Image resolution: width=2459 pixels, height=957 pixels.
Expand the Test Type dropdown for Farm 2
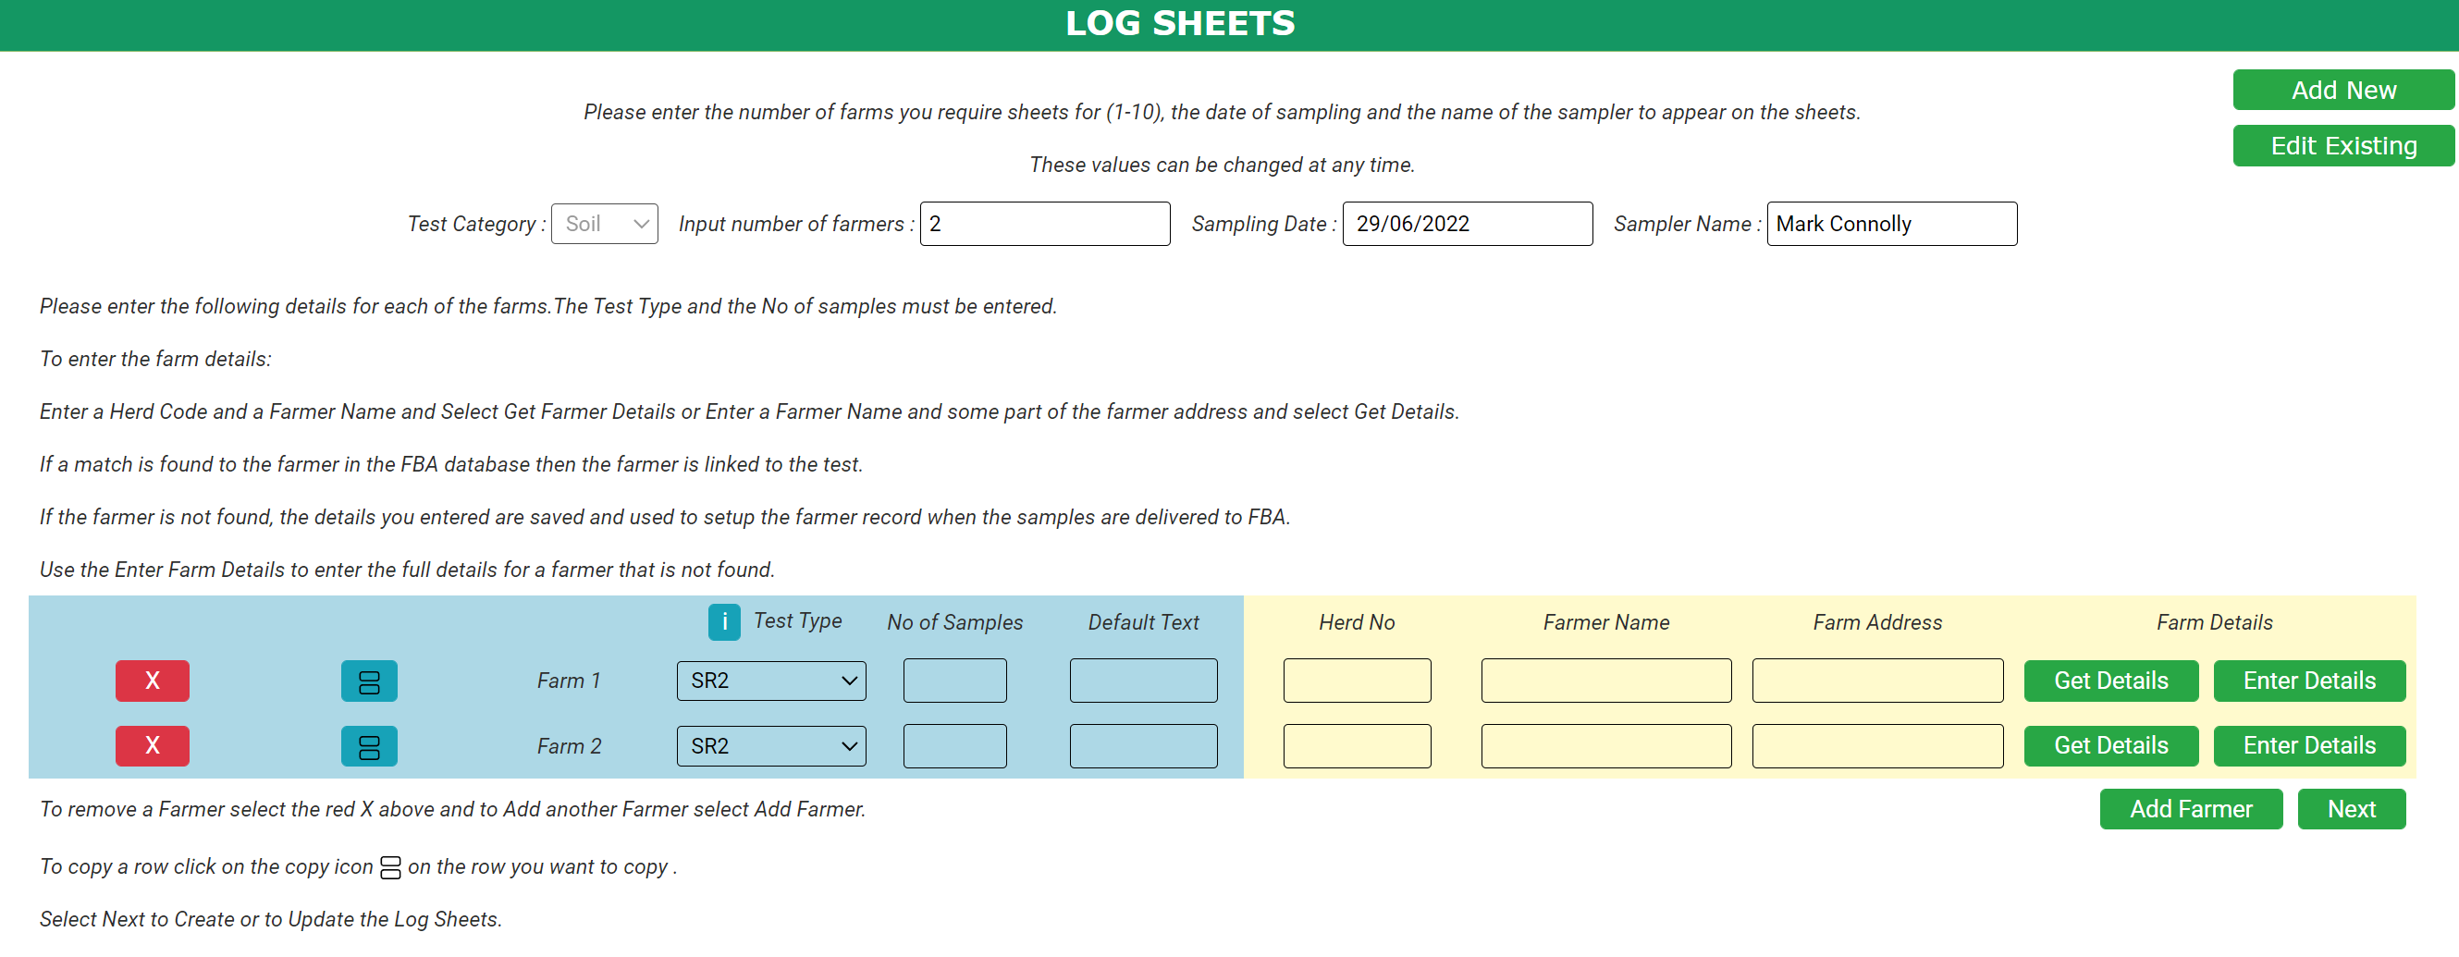[770, 745]
